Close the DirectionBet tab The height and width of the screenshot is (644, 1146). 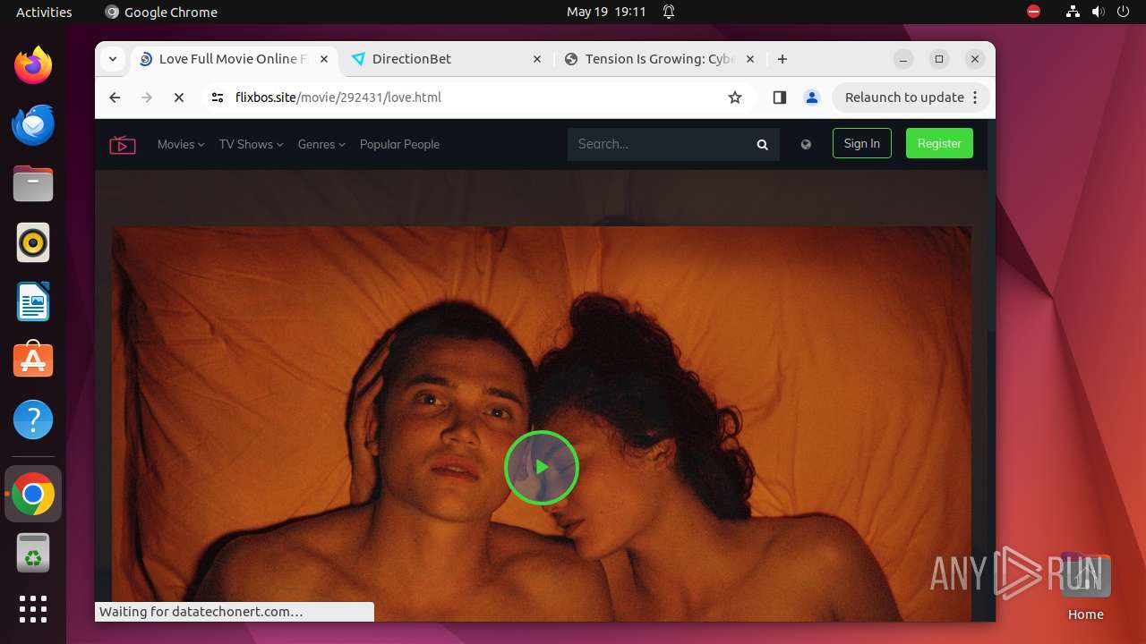tap(537, 59)
